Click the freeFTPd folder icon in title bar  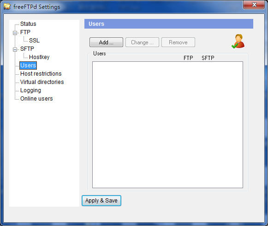(7, 6)
